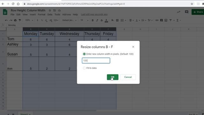The width and height of the screenshot is (204, 115).
Task: Select the Wednesday header cell
Action: point(69,34)
